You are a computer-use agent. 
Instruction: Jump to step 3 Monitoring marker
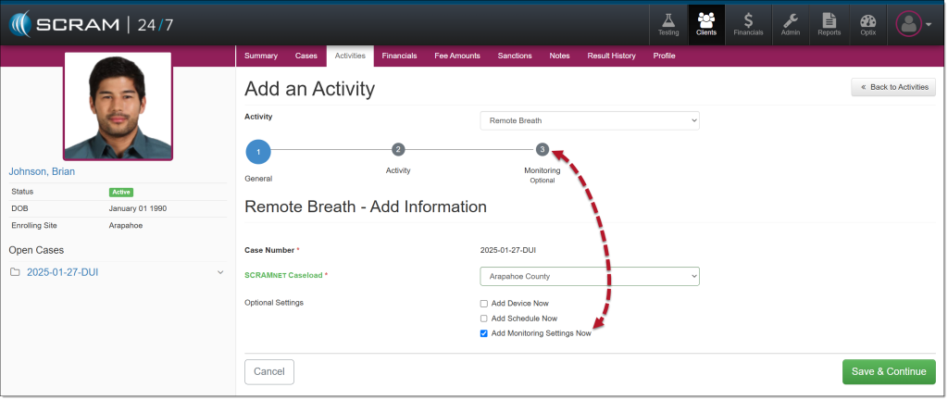(543, 149)
